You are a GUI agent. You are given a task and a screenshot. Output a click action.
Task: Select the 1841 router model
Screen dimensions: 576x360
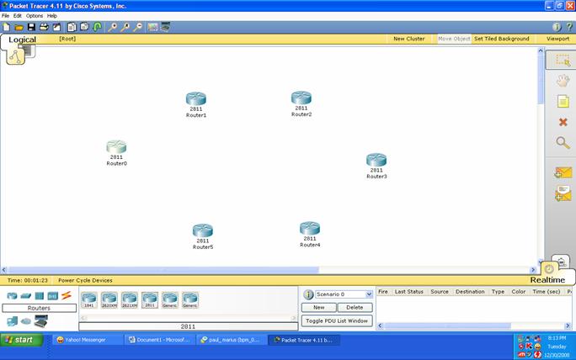[x=89, y=299]
